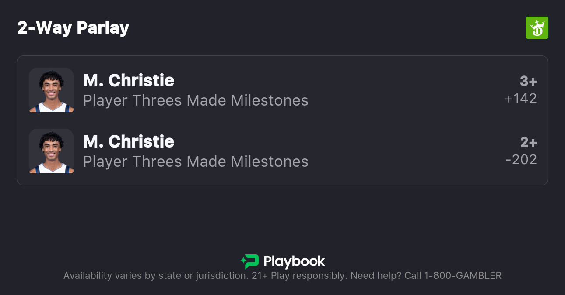This screenshot has height=295, width=565.
Task: Click the DraftKings logo icon
Action: [x=537, y=28]
